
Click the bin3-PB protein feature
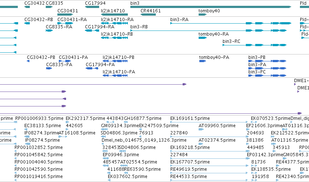267,61
